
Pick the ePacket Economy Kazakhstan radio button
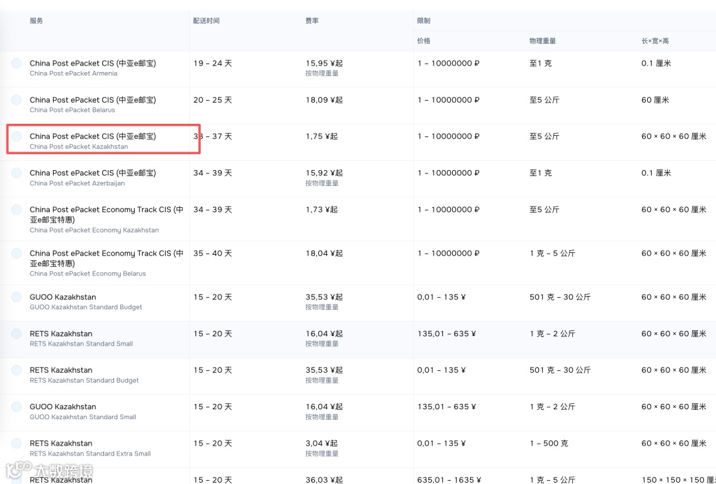(17, 209)
